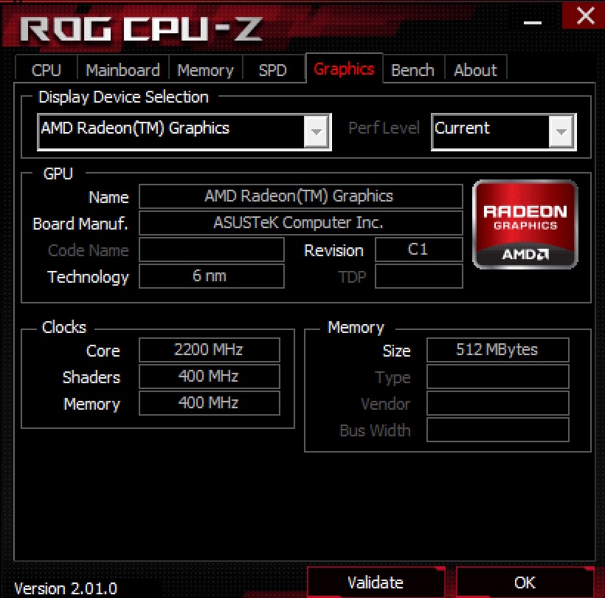
Task: Switch to the CPU tab
Action: point(46,70)
